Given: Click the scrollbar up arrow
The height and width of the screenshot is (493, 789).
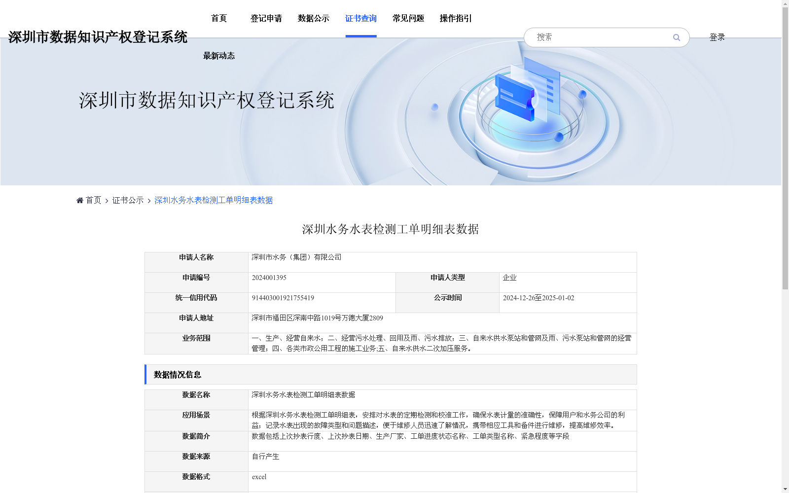Looking at the screenshot, I should tap(785, 3).
